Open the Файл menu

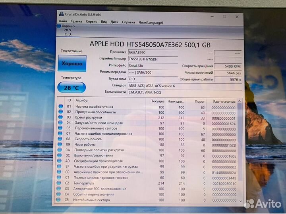63,21
